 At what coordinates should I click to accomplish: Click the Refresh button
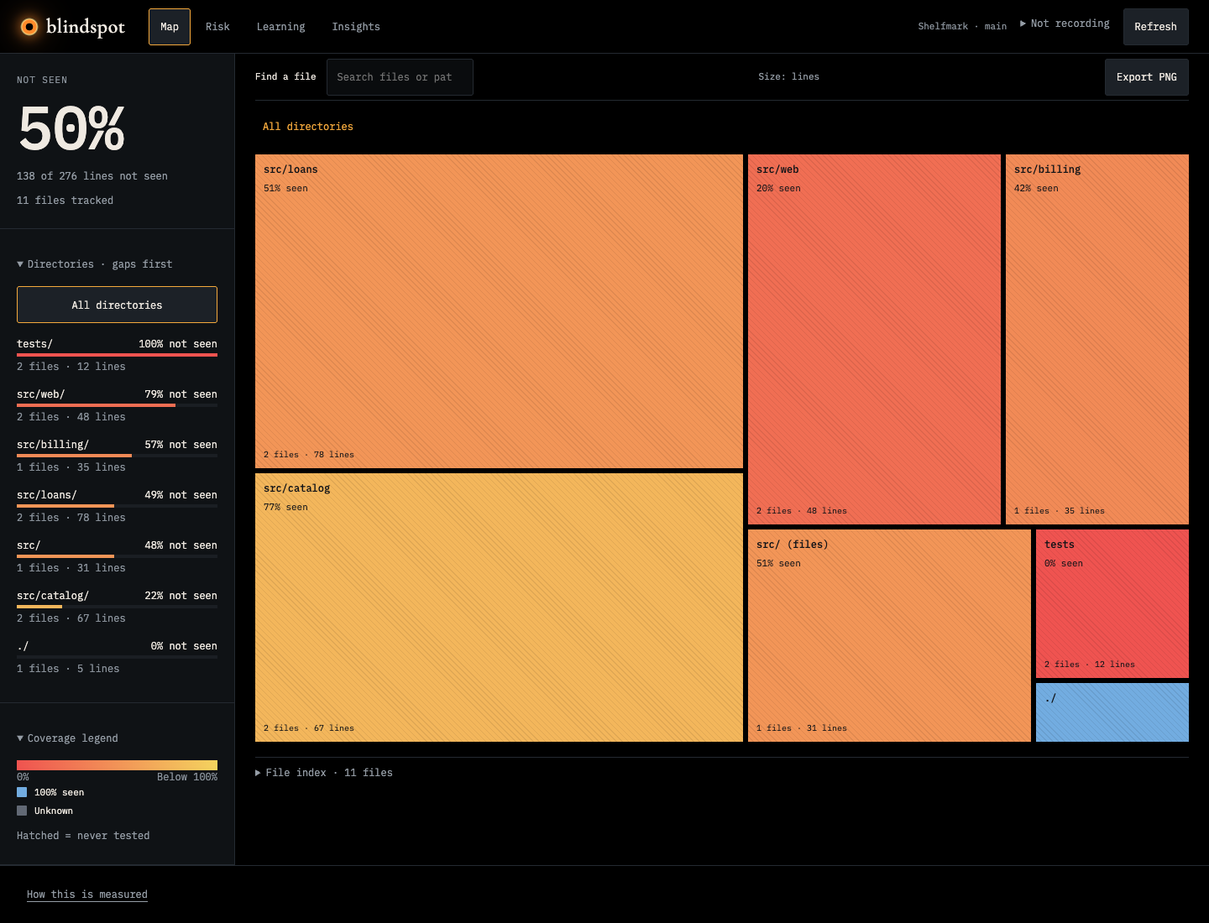coord(1155,27)
